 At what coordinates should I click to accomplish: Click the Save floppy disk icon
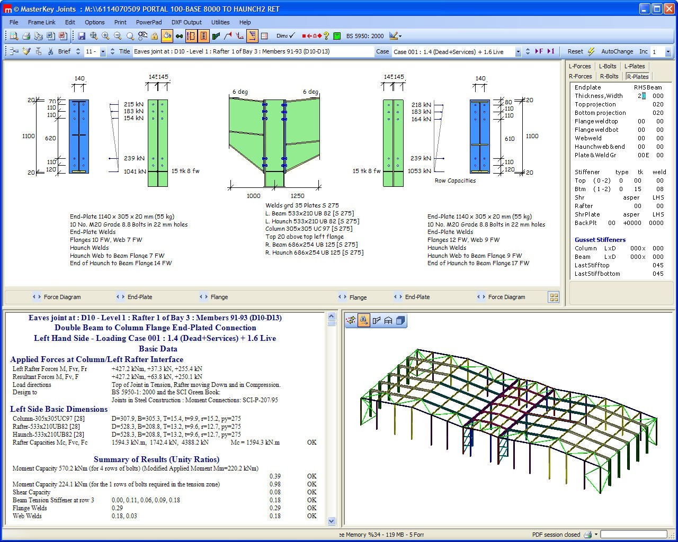point(82,36)
